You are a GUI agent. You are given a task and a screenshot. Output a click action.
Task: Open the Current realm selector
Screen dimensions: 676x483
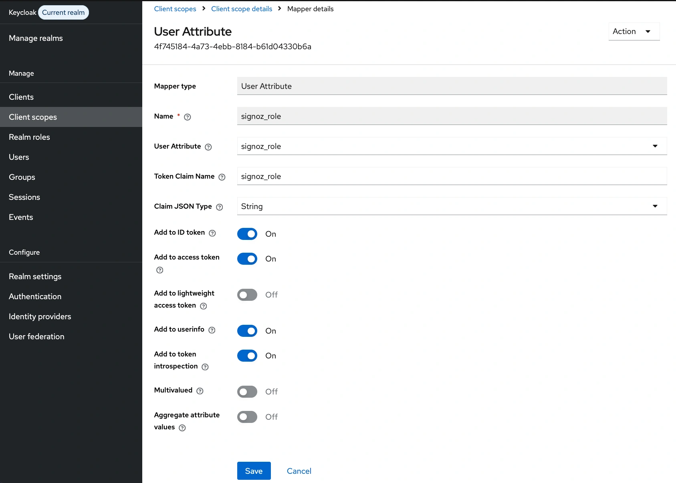[63, 12]
